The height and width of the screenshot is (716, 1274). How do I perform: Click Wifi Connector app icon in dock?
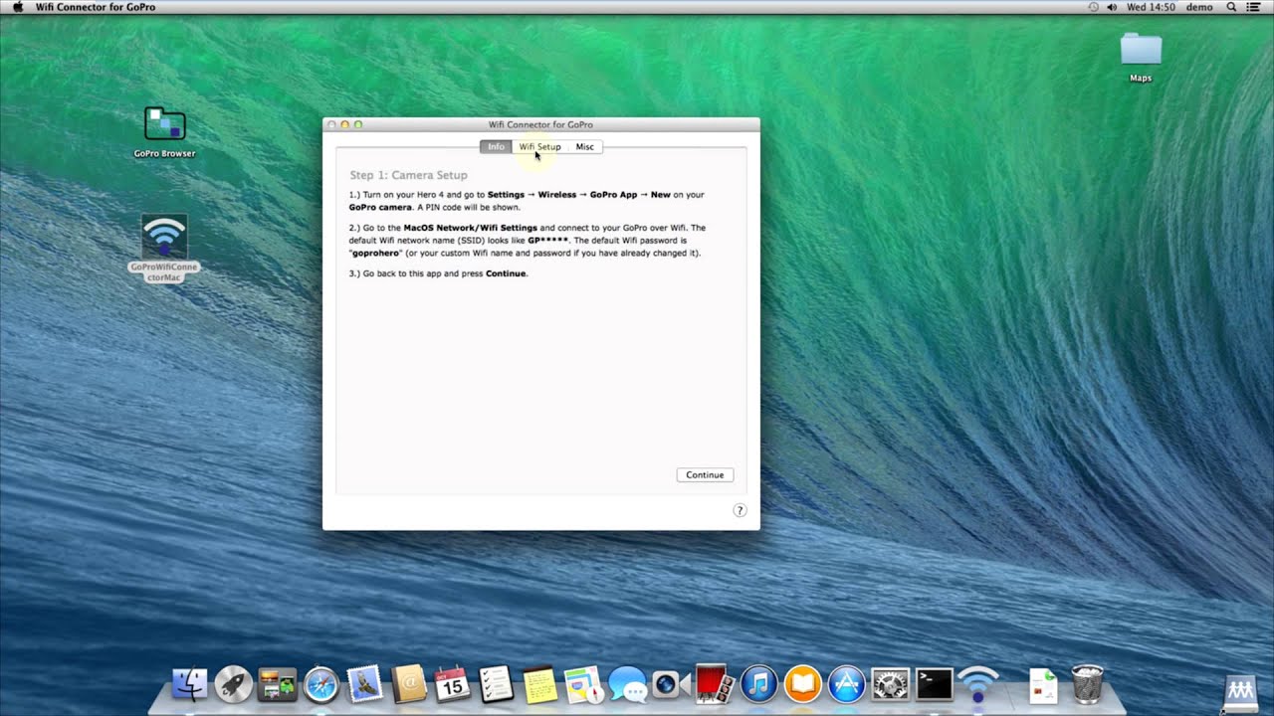coord(977,684)
